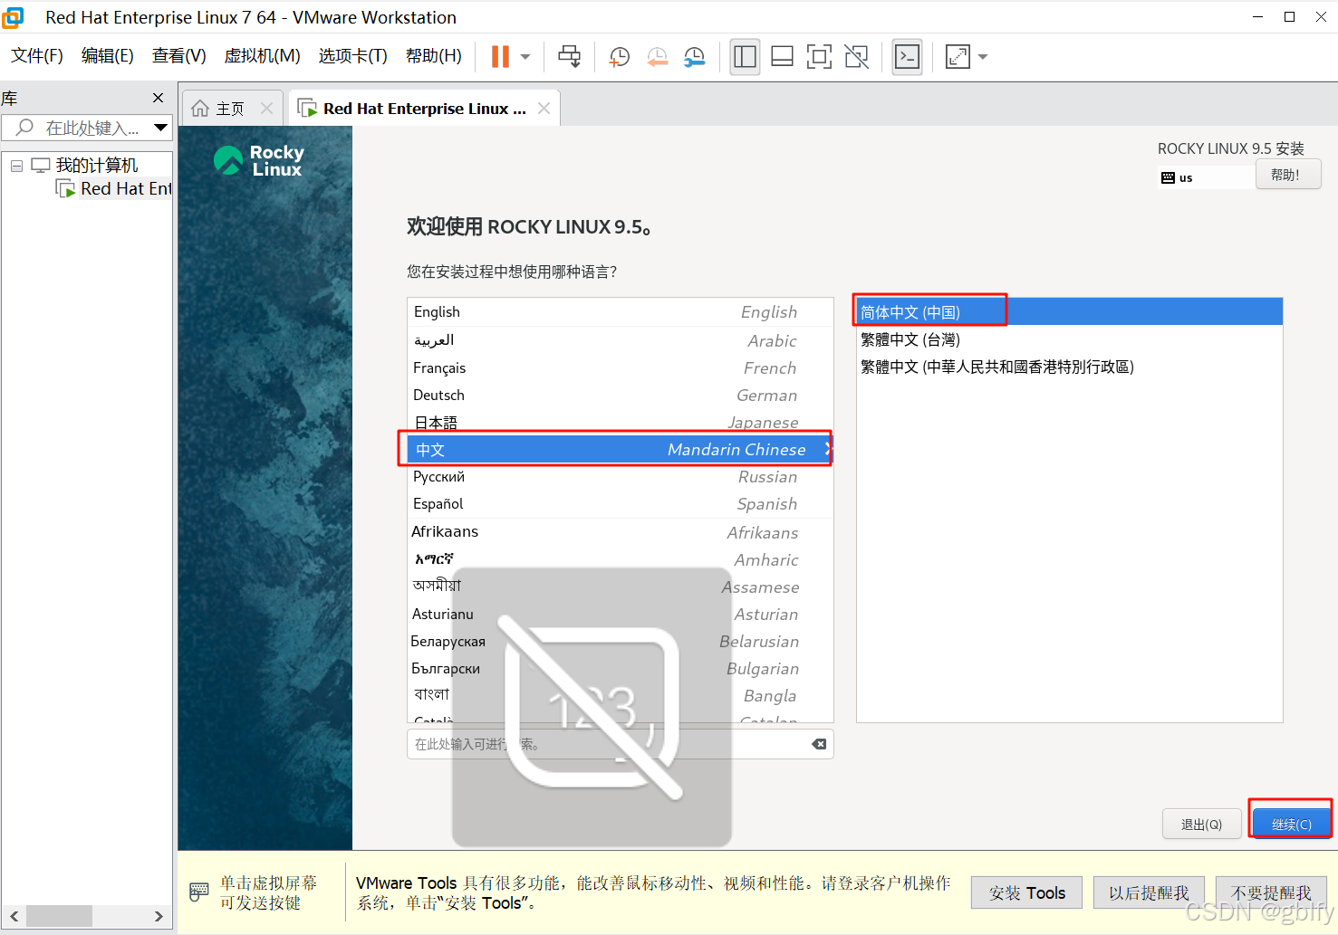Select 繁體中文 (台灣) locale
The image size is (1338, 935).
tap(1070, 339)
